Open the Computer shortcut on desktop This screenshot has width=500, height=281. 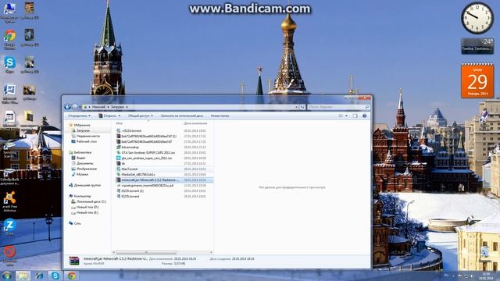[9, 12]
